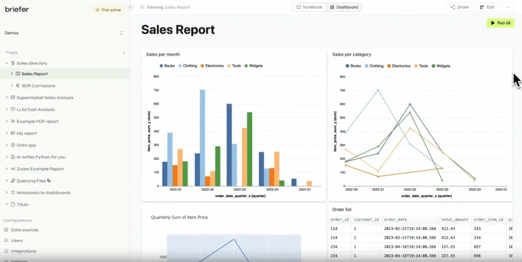Click the Run all button
Screen dimensions: 522x262
[500, 23]
